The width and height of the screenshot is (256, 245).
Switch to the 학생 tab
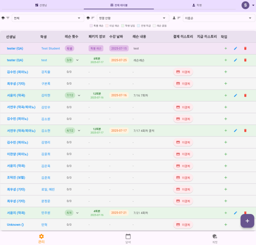(x=197, y=5)
